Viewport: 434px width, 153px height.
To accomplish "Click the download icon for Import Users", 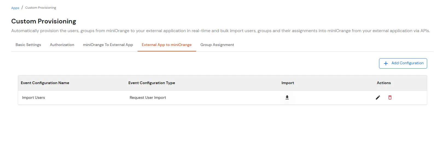I will coord(287,97).
